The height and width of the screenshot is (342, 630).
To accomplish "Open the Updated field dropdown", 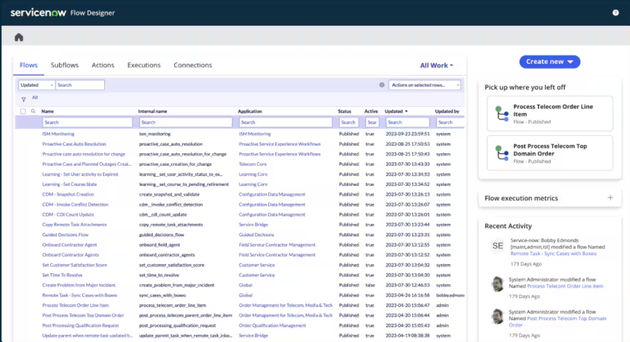I will [x=36, y=85].
